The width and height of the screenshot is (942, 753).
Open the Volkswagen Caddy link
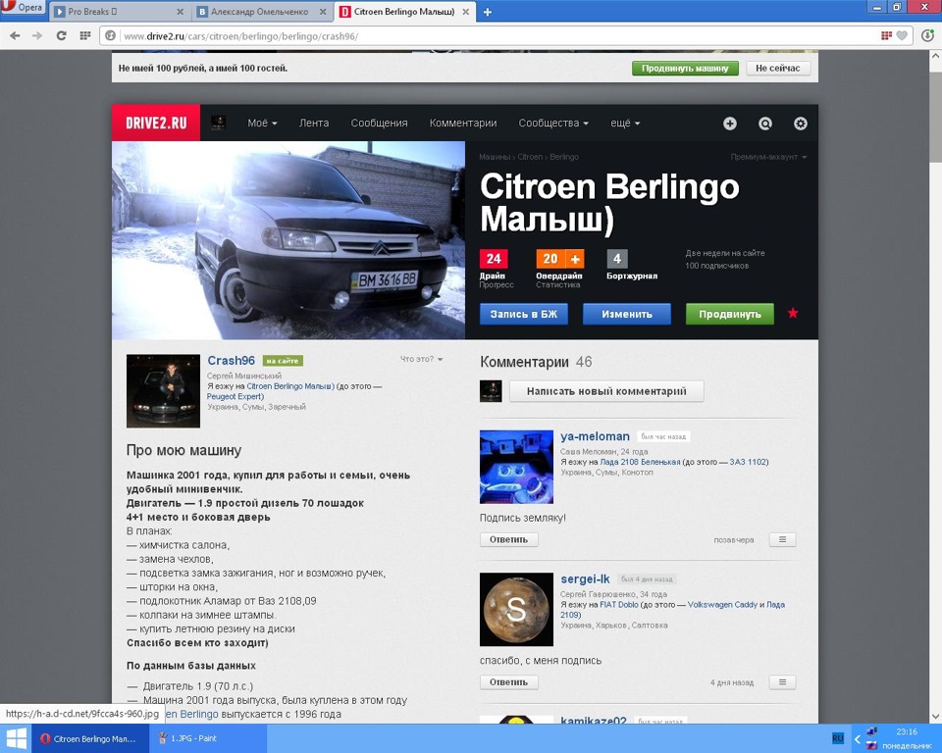point(723,605)
